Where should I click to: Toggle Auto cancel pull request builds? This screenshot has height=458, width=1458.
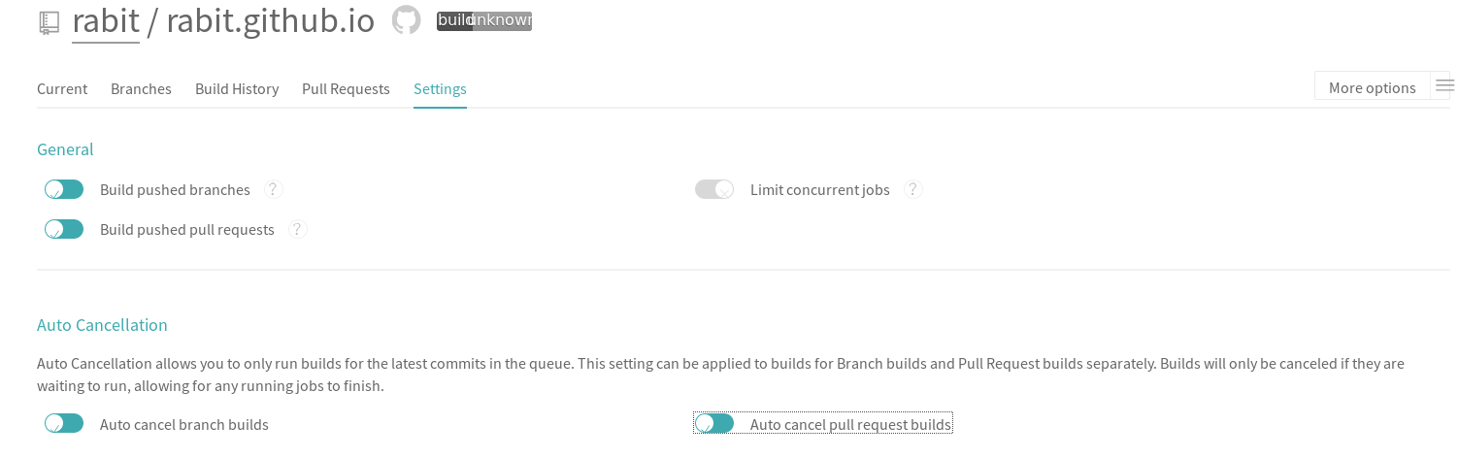coord(714,423)
